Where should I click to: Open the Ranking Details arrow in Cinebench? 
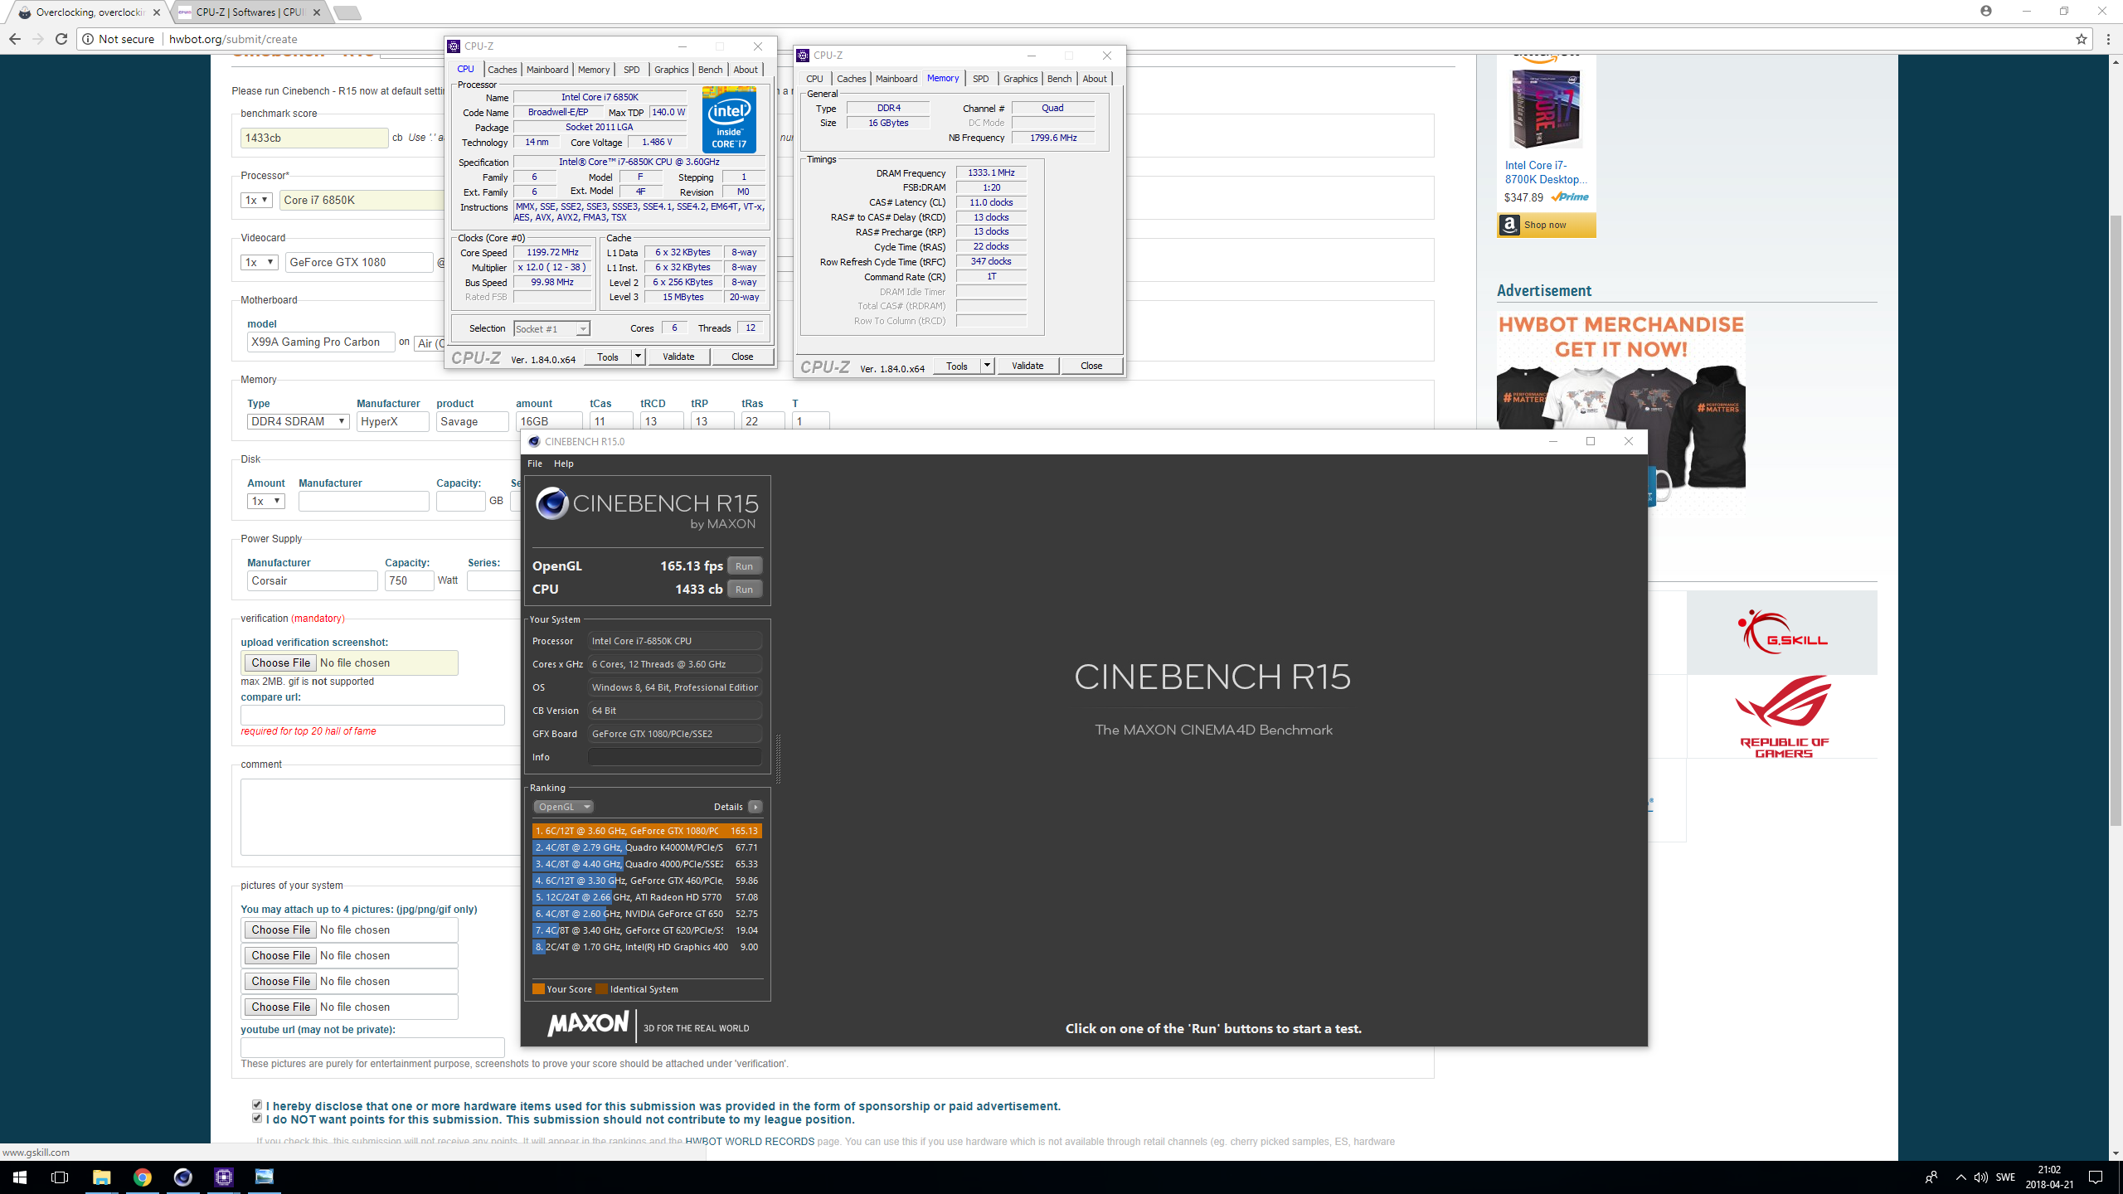point(755,807)
